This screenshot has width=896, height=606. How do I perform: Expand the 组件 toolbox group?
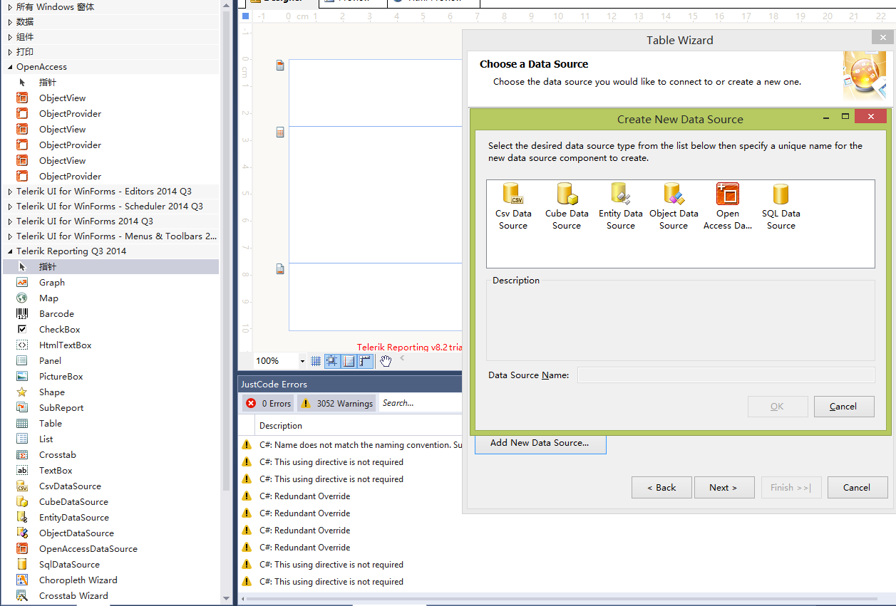pyautogui.click(x=10, y=36)
